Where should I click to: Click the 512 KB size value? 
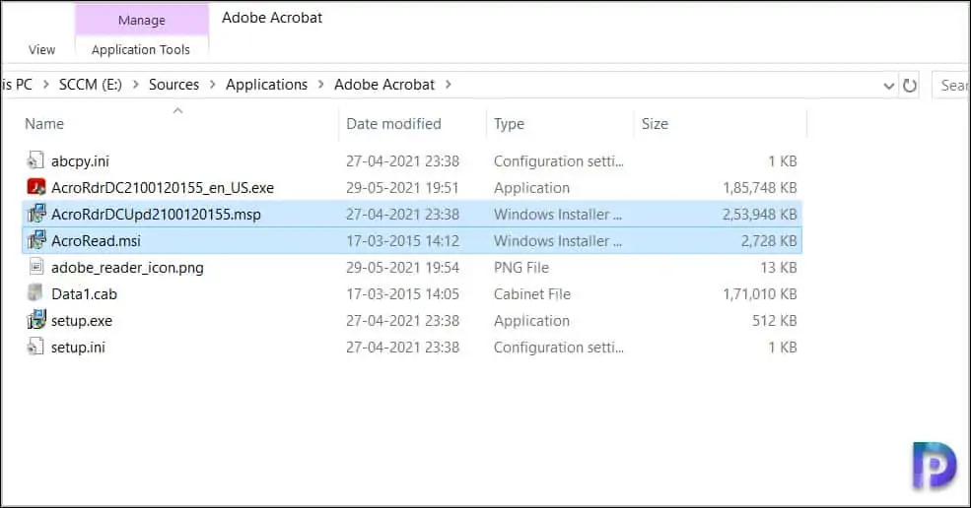[x=774, y=321]
